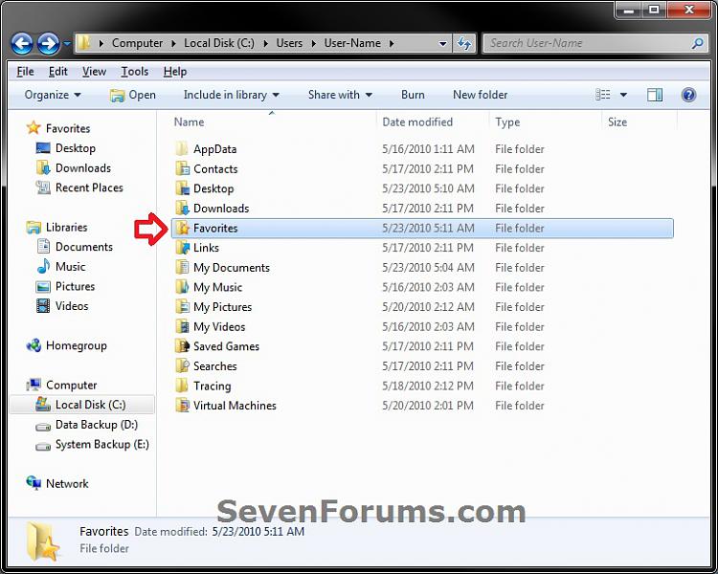Click the My Pictures folder icon
Viewport: 718px width, 574px height.
(182, 307)
